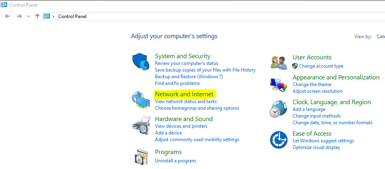Expand the recent locations dropdown arrow
This screenshot has width=385, height=169.
click(28, 17)
